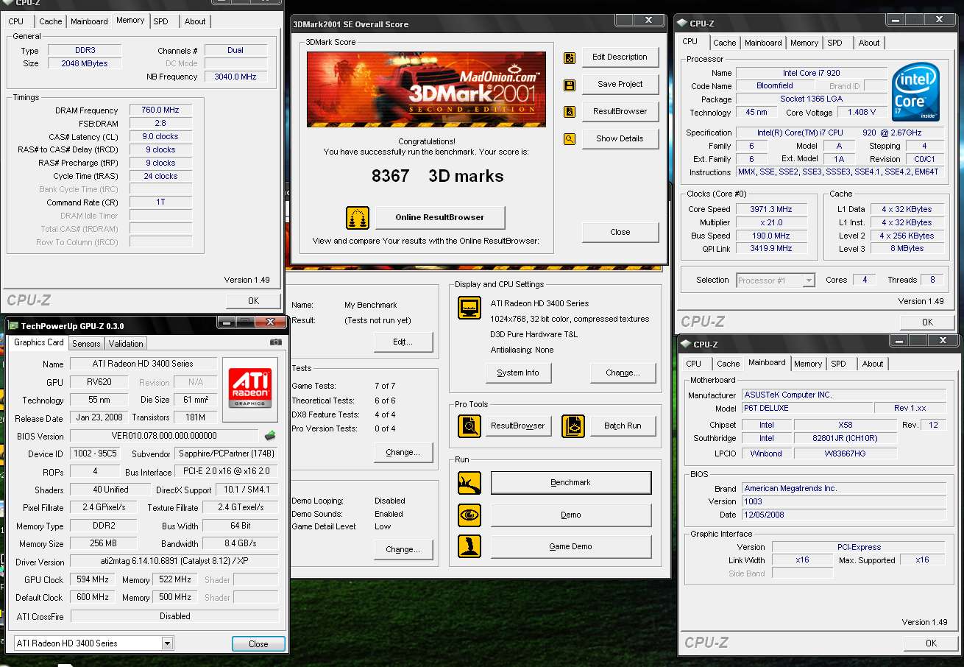Click the icon beside the ResultBrowser button in the score window
This screenshot has width=964, height=667.
point(569,112)
